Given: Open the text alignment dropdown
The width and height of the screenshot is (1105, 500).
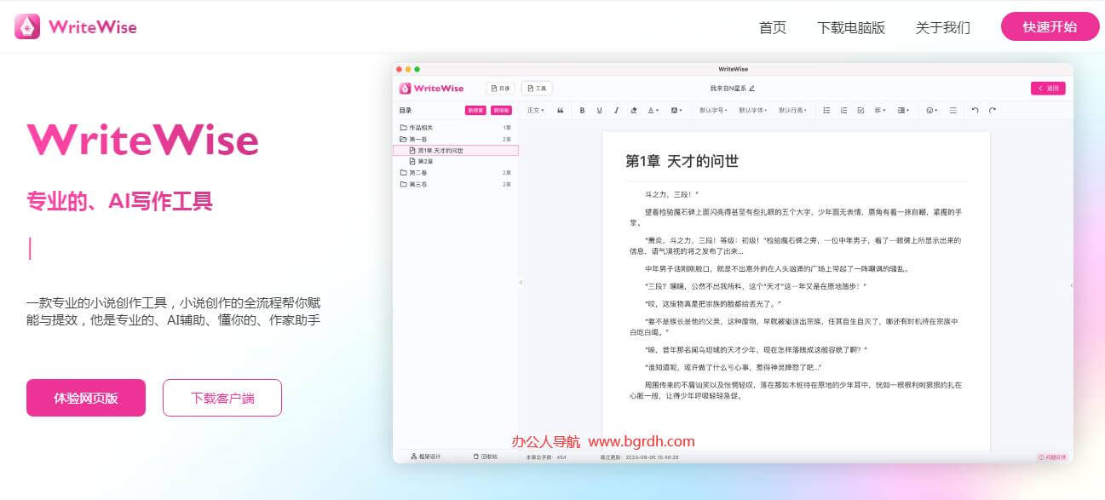Looking at the screenshot, I should (x=880, y=110).
